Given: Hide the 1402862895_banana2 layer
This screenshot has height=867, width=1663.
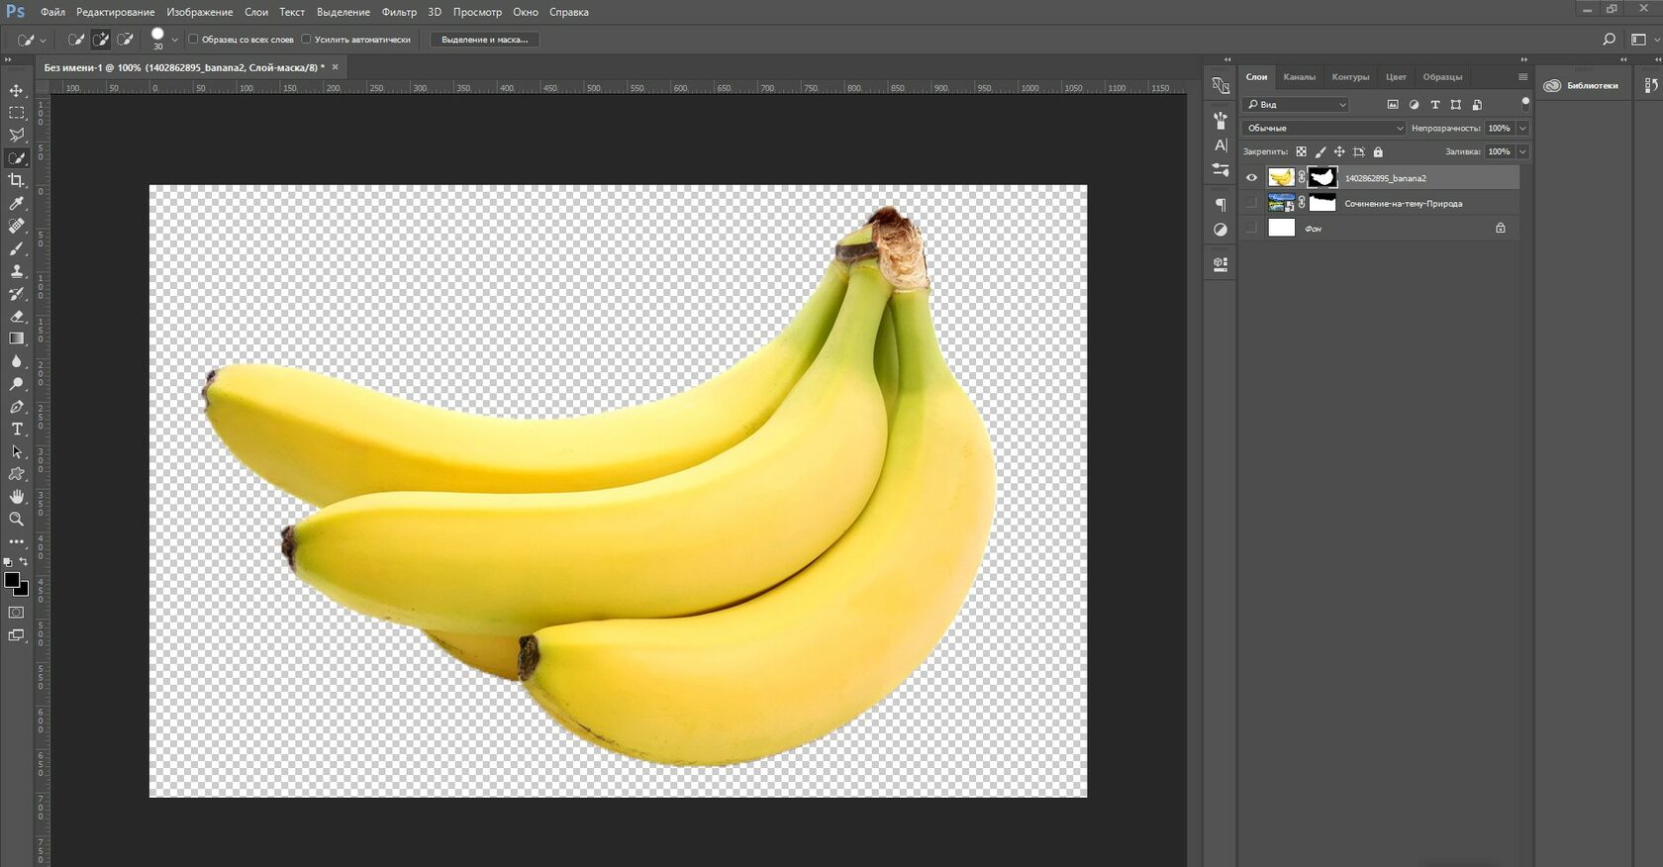Looking at the screenshot, I should 1251,178.
